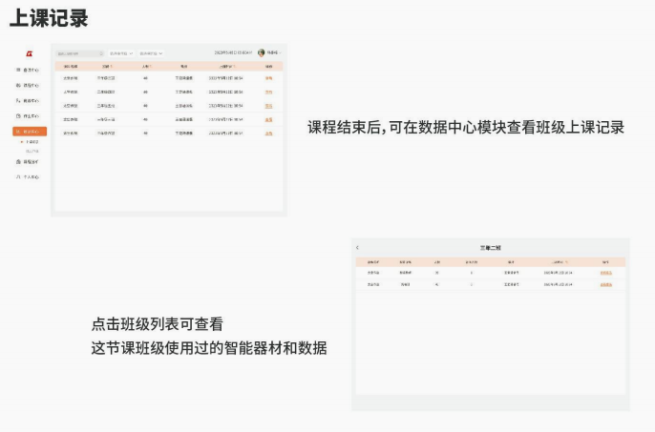Sort the 三年二班 table by its time column

coord(560,262)
